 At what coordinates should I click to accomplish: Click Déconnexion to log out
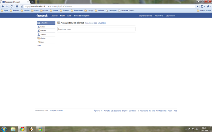tap(171, 16)
